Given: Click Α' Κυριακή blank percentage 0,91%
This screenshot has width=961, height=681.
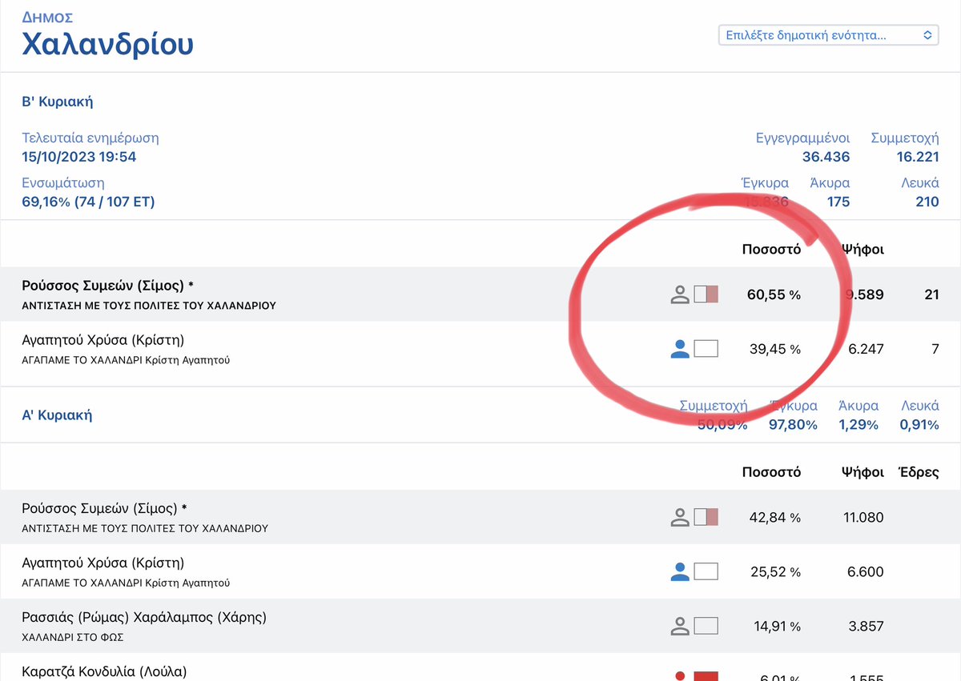Looking at the screenshot, I should [919, 425].
